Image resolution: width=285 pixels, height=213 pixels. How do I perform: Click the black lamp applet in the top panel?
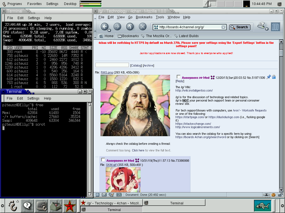[247, 4]
